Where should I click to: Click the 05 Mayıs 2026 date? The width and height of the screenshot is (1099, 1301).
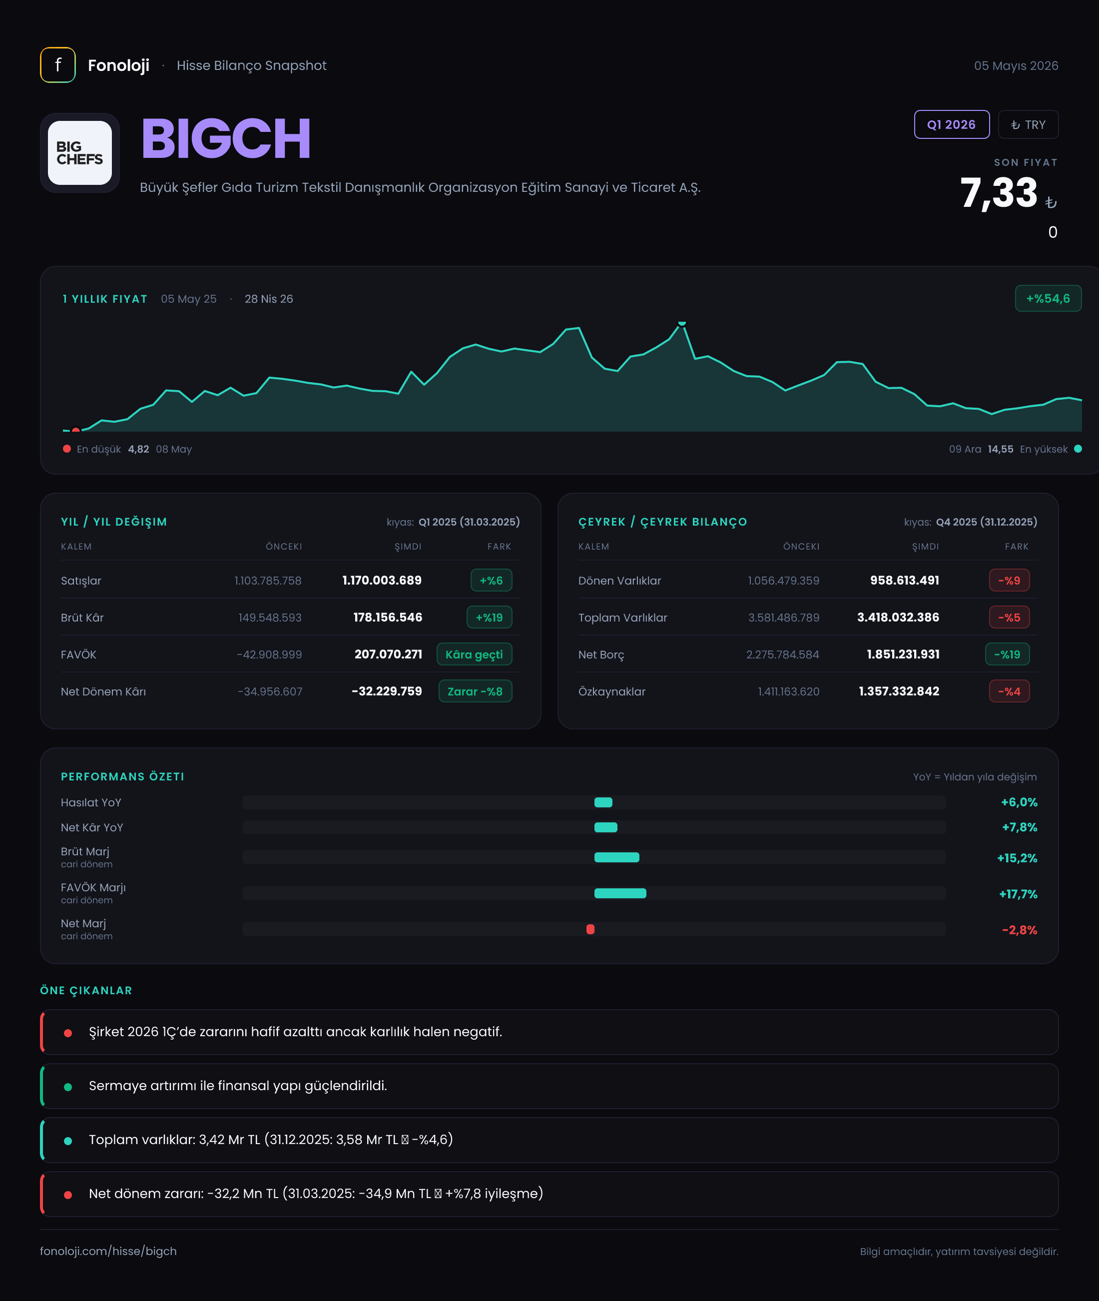[x=1016, y=65]
